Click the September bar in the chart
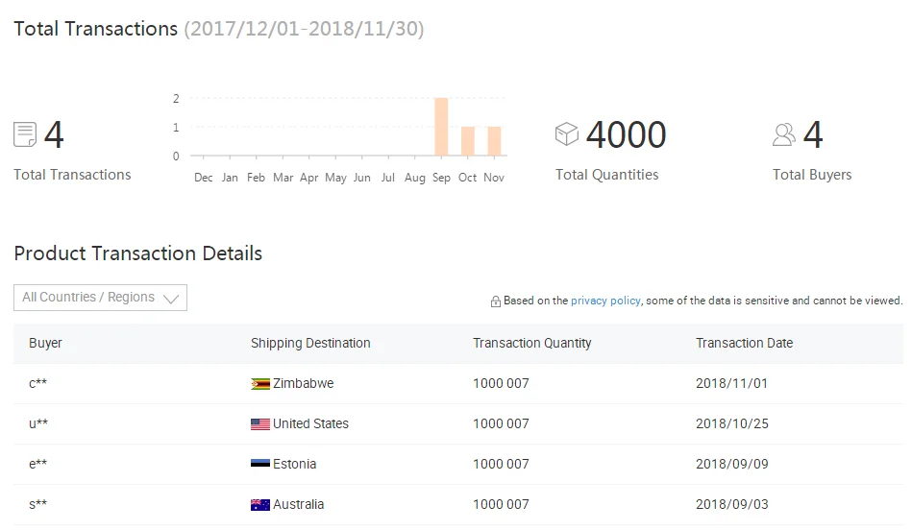 click(441, 127)
